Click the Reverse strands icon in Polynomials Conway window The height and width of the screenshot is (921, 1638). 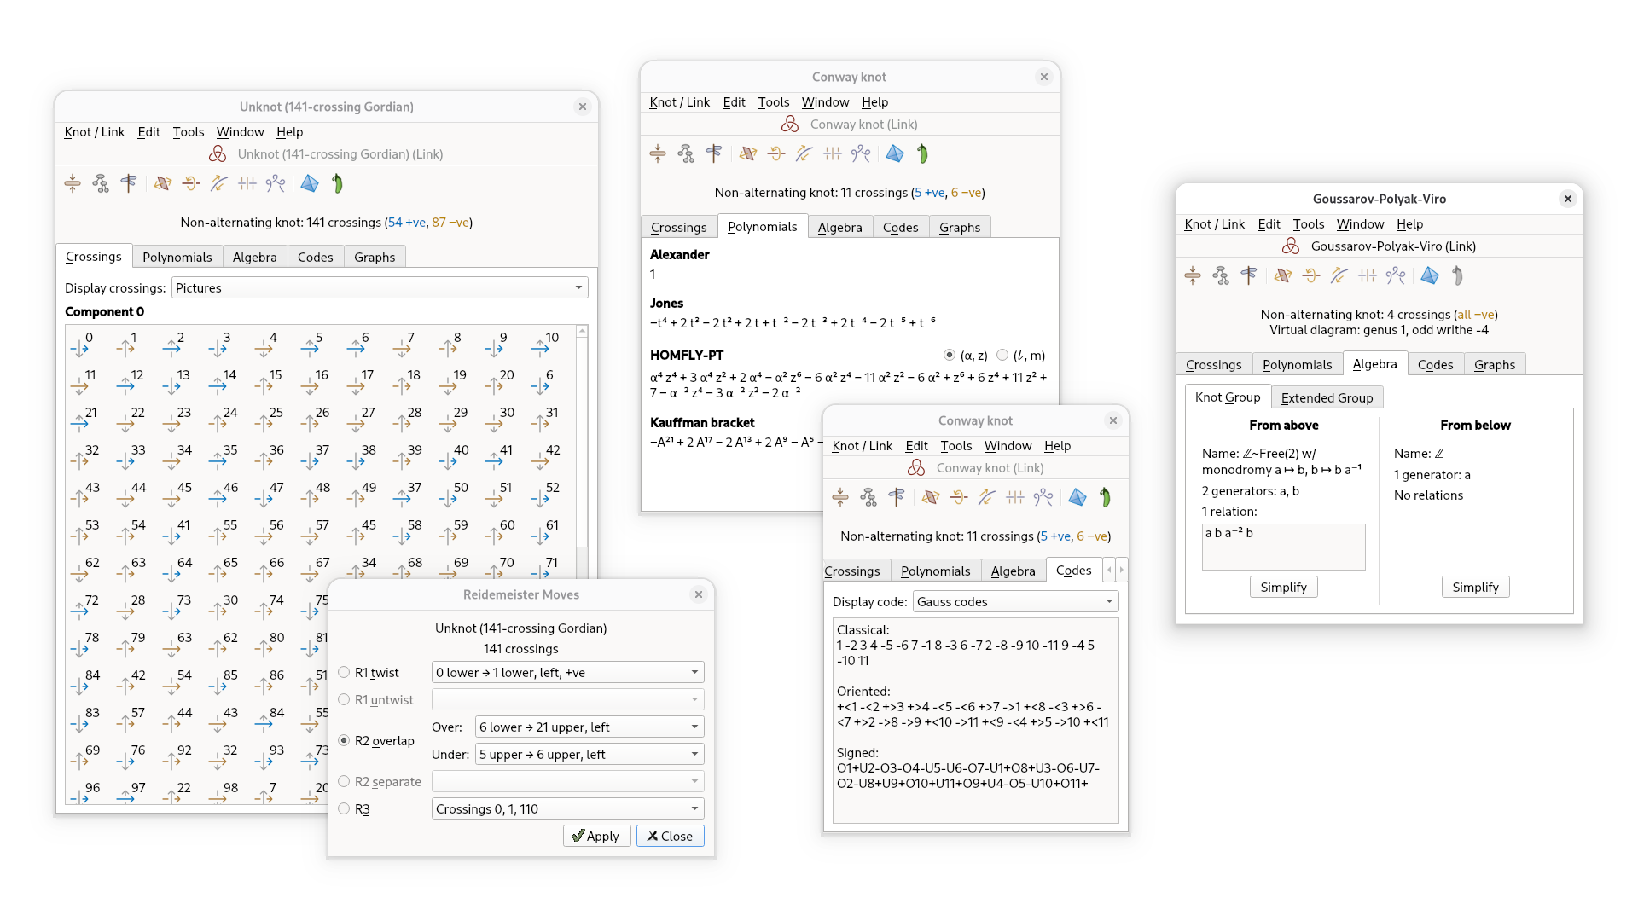pos(804,153)
